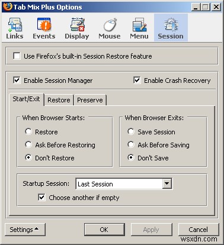The width and height of the screenshot is (224, 245).
Task: Switch to the Restore tab
Action: coord(59,100)
